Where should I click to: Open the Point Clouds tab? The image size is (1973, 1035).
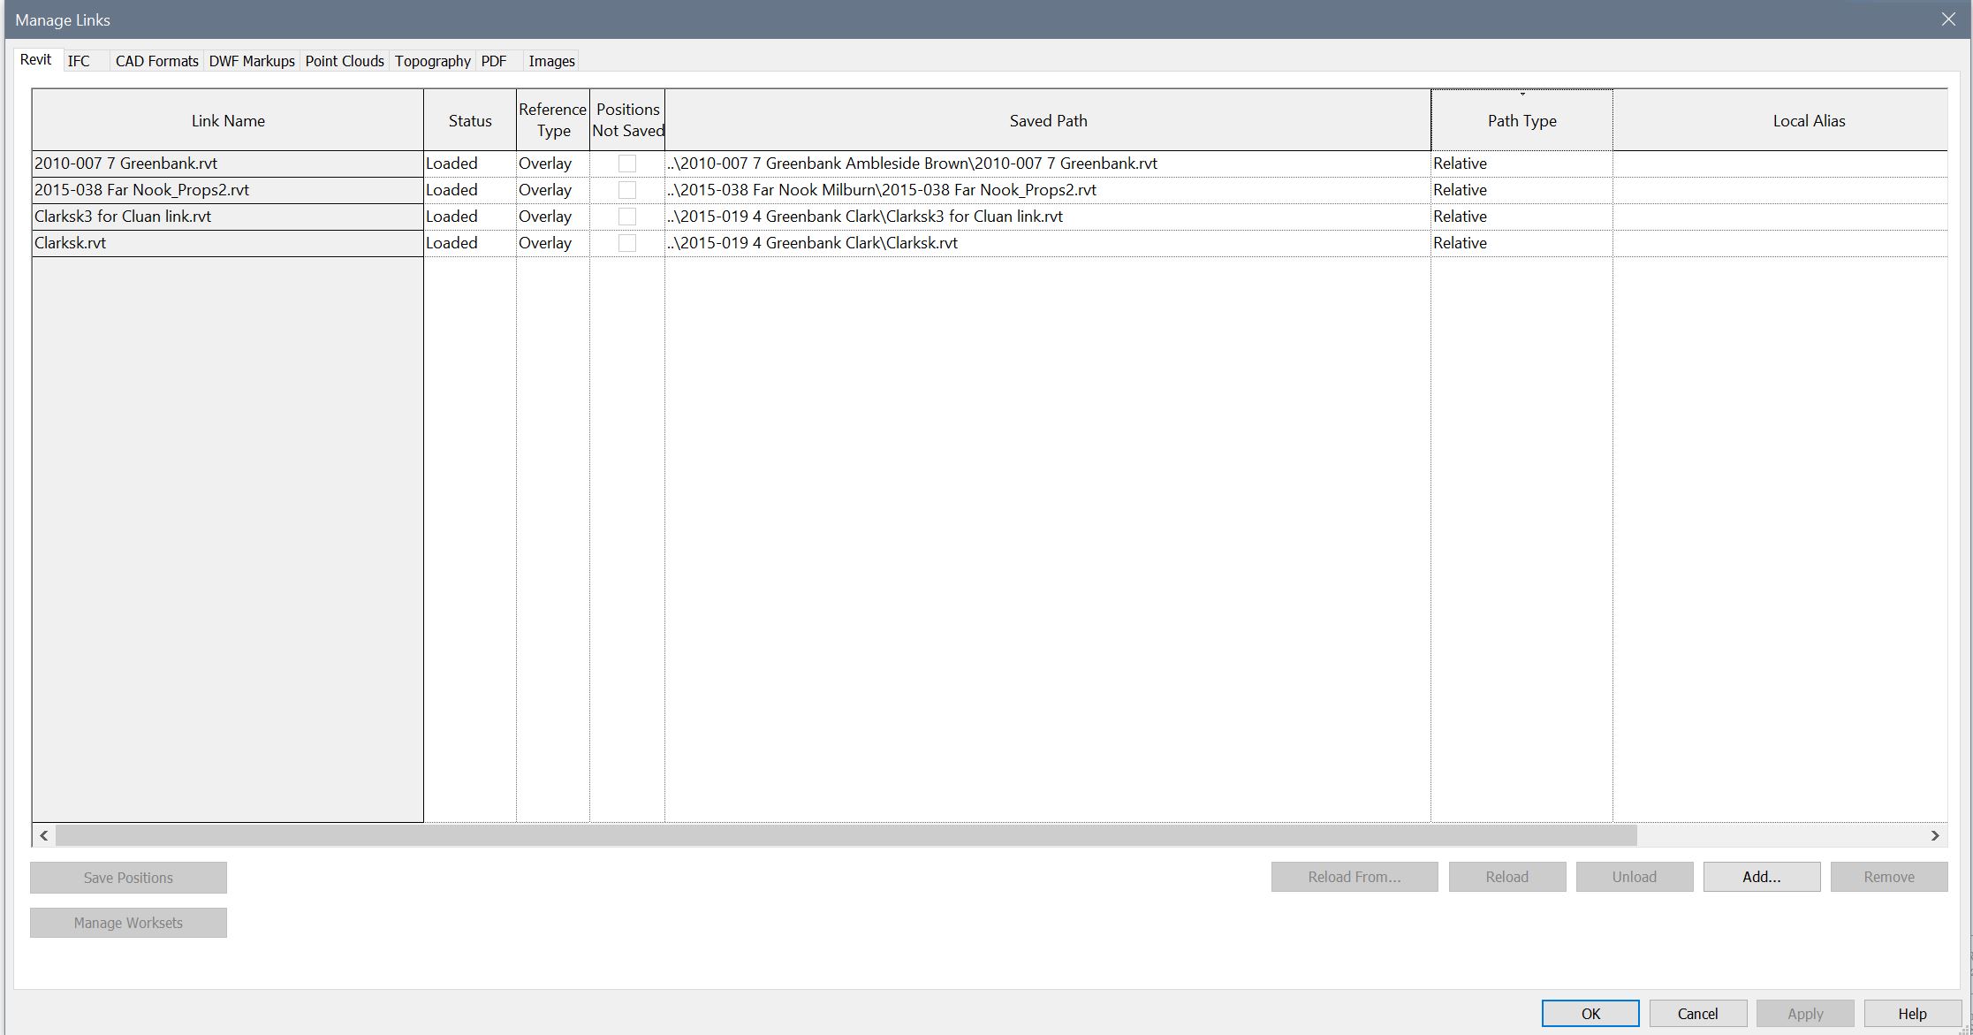click(345, 61)
